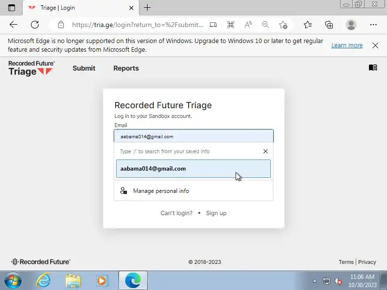
Task: Open Collections panel
Action: 329,25
